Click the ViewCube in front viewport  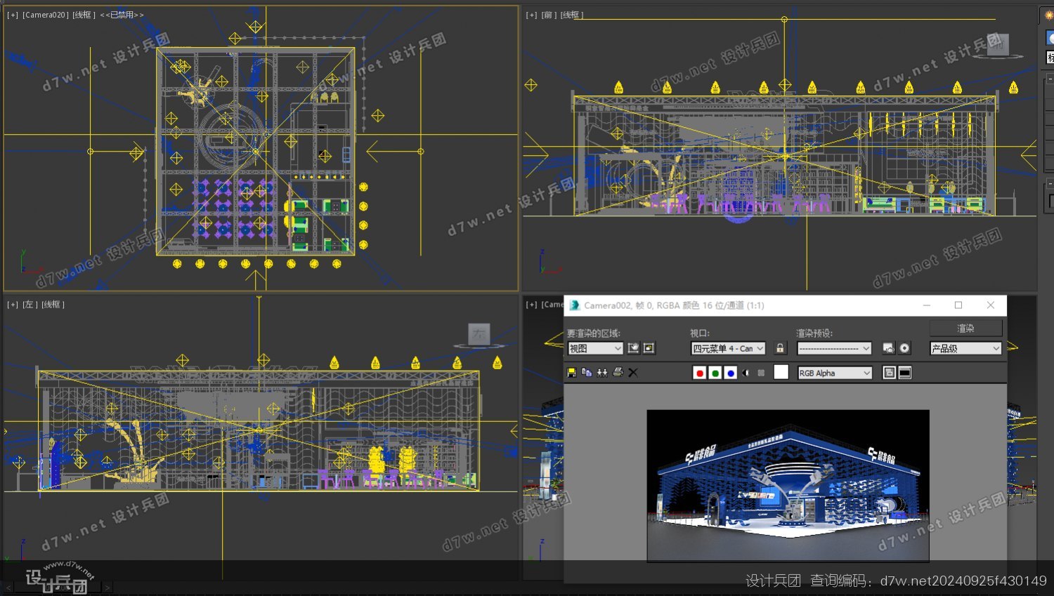click(x=998, y=44)
